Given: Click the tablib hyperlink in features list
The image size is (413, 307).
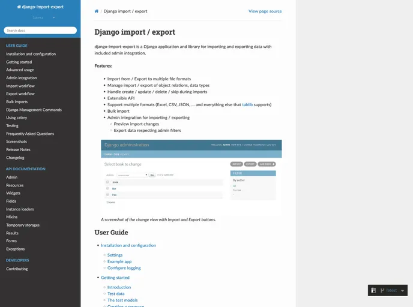Looking at the screenshot, I should (247, 105).
